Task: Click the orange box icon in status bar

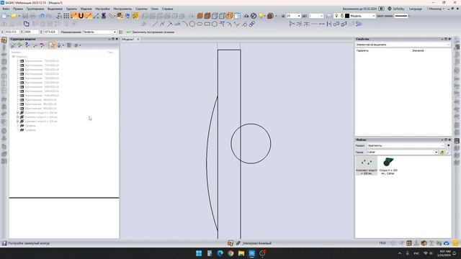Action: (424, 243)
